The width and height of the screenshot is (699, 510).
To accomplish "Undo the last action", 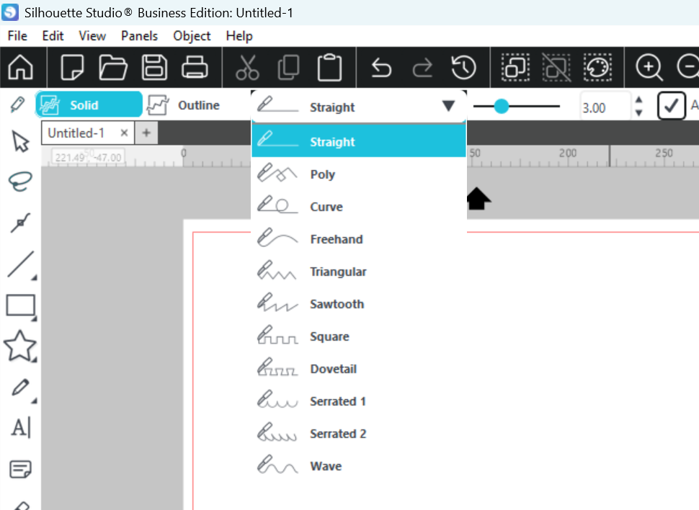I will coord(380,68).
